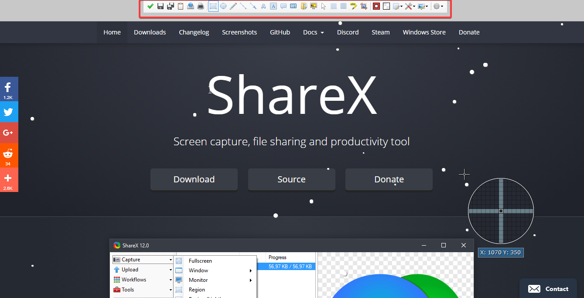Viewport: 584px width, 298px height.
Task: Select the Ellipse region tool
Action: 224,6
